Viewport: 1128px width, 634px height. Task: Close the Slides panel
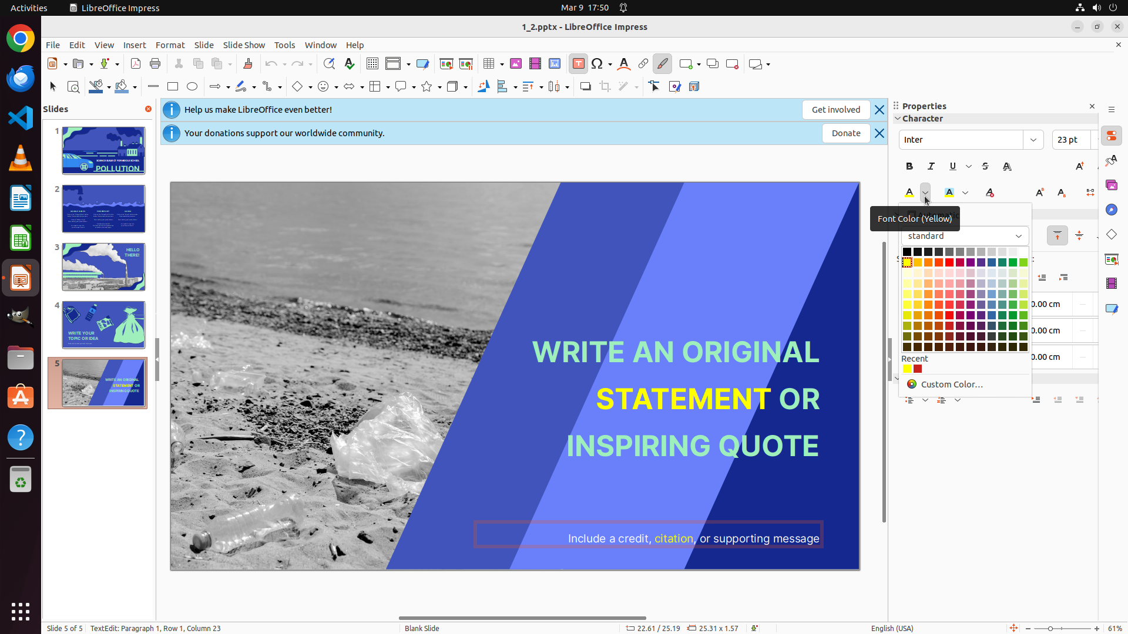point(148,109)
